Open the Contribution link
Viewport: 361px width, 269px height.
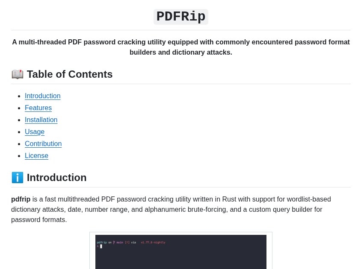(x=43, y=144)
